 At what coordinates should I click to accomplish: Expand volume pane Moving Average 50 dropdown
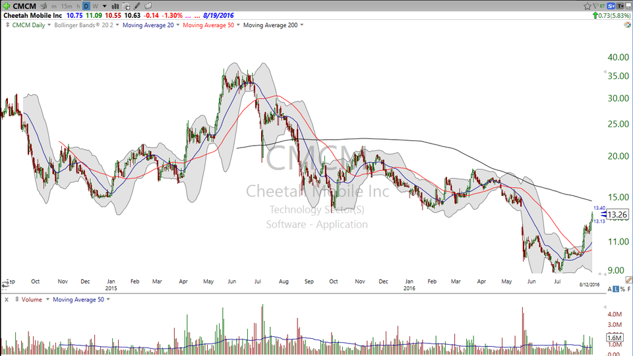pos(108,299)
